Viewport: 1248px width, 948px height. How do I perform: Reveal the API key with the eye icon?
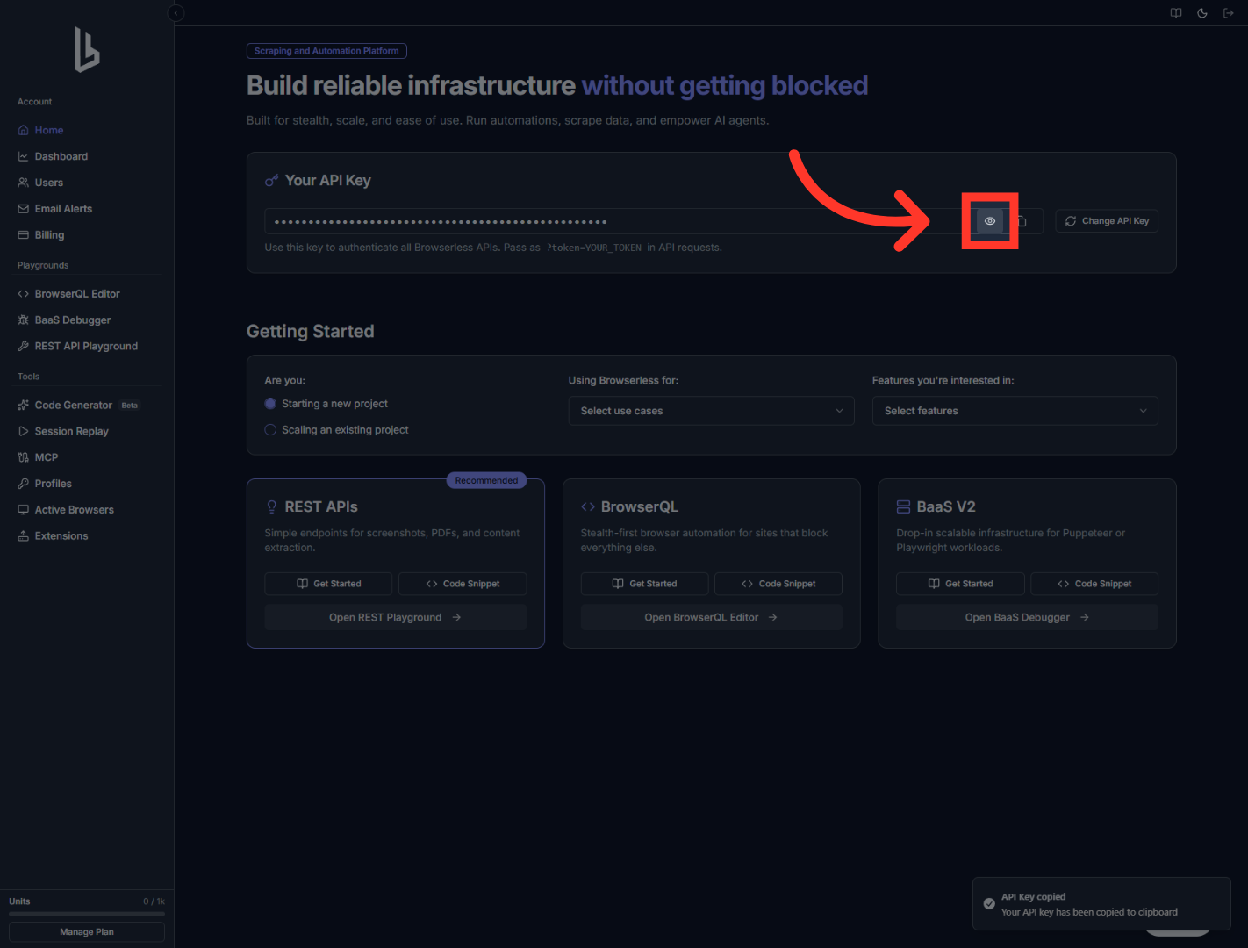pos(990,221)
